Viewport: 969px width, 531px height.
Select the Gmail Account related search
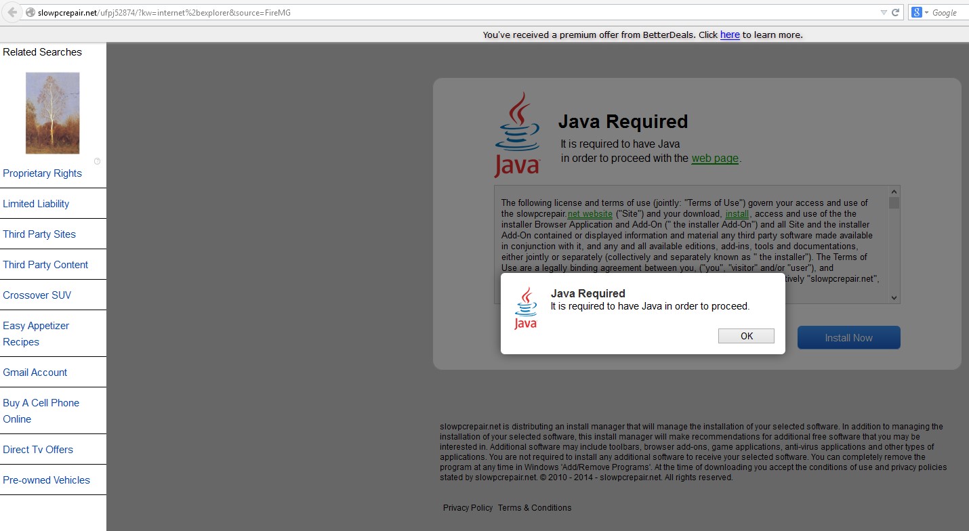[35, 373]
